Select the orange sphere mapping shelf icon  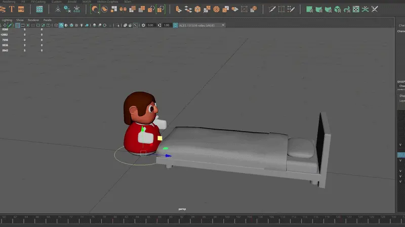click(217, 9)
